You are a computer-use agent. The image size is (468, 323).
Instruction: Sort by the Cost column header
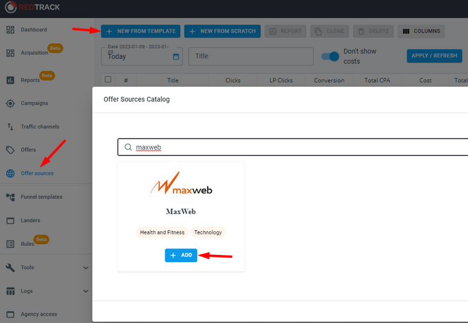(425, 80)
